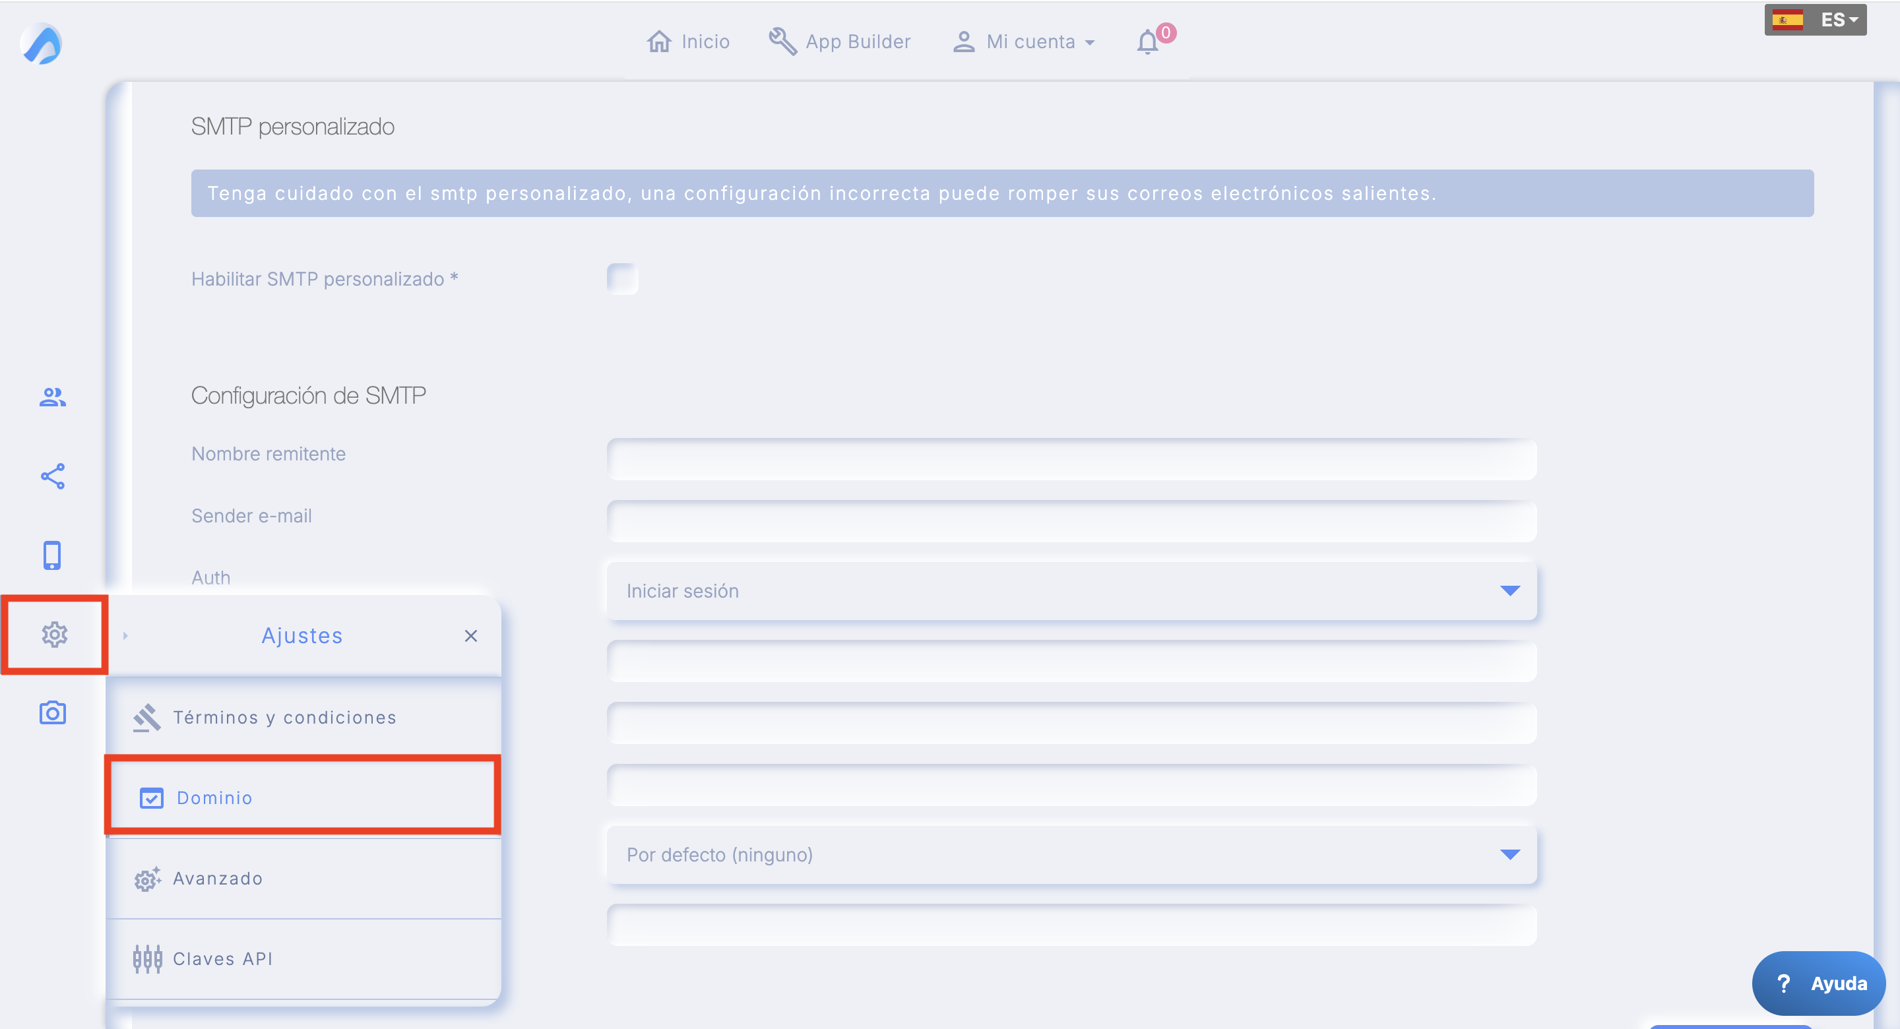Open App Builder in the top navigation
This screenshot has height=1029, width=1900.
click(x=840, y=42)
